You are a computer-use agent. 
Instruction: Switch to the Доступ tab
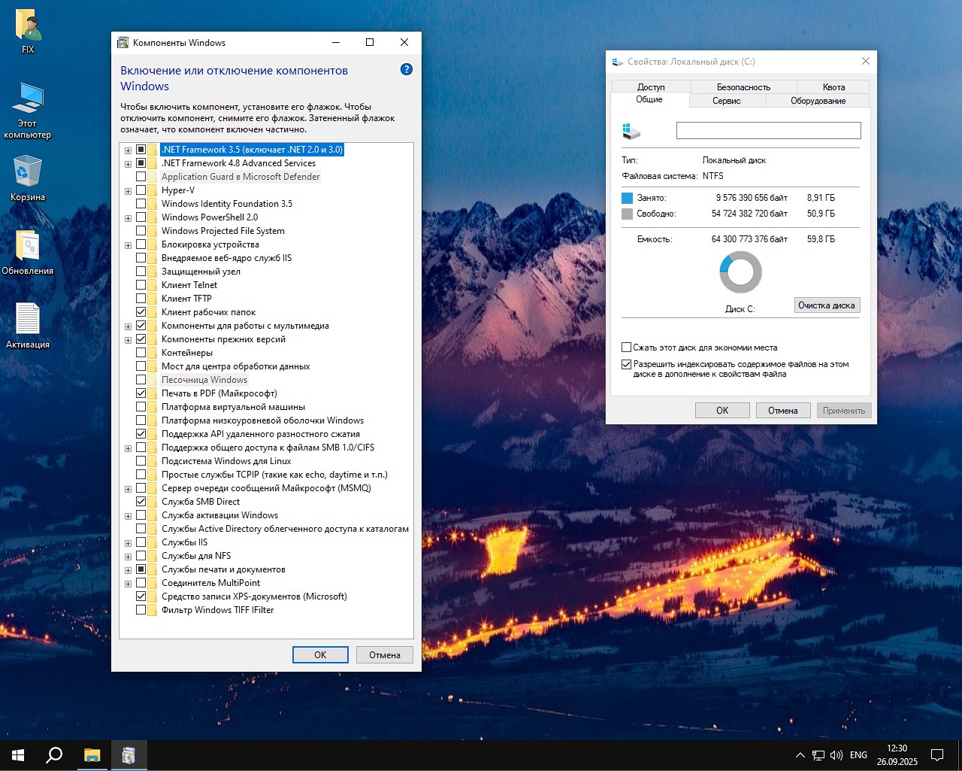tap(651, 87)
